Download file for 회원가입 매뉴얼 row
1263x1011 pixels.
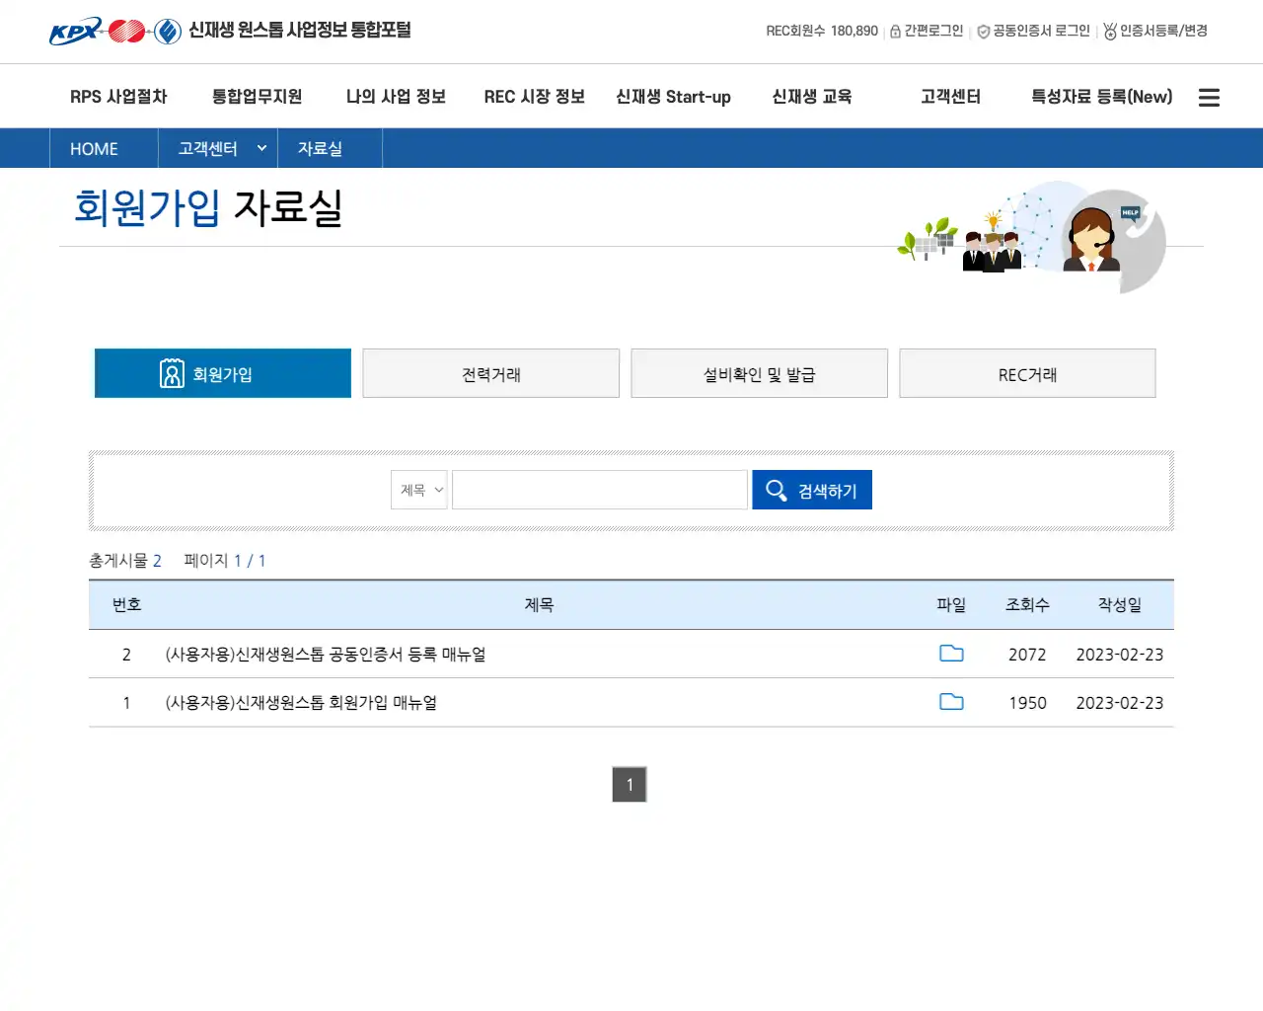(x=951, y=702)
